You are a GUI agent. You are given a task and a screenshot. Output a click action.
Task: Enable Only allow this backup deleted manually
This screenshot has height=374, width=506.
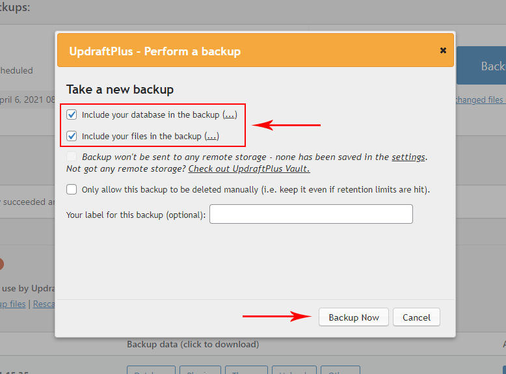pos(72,190)
